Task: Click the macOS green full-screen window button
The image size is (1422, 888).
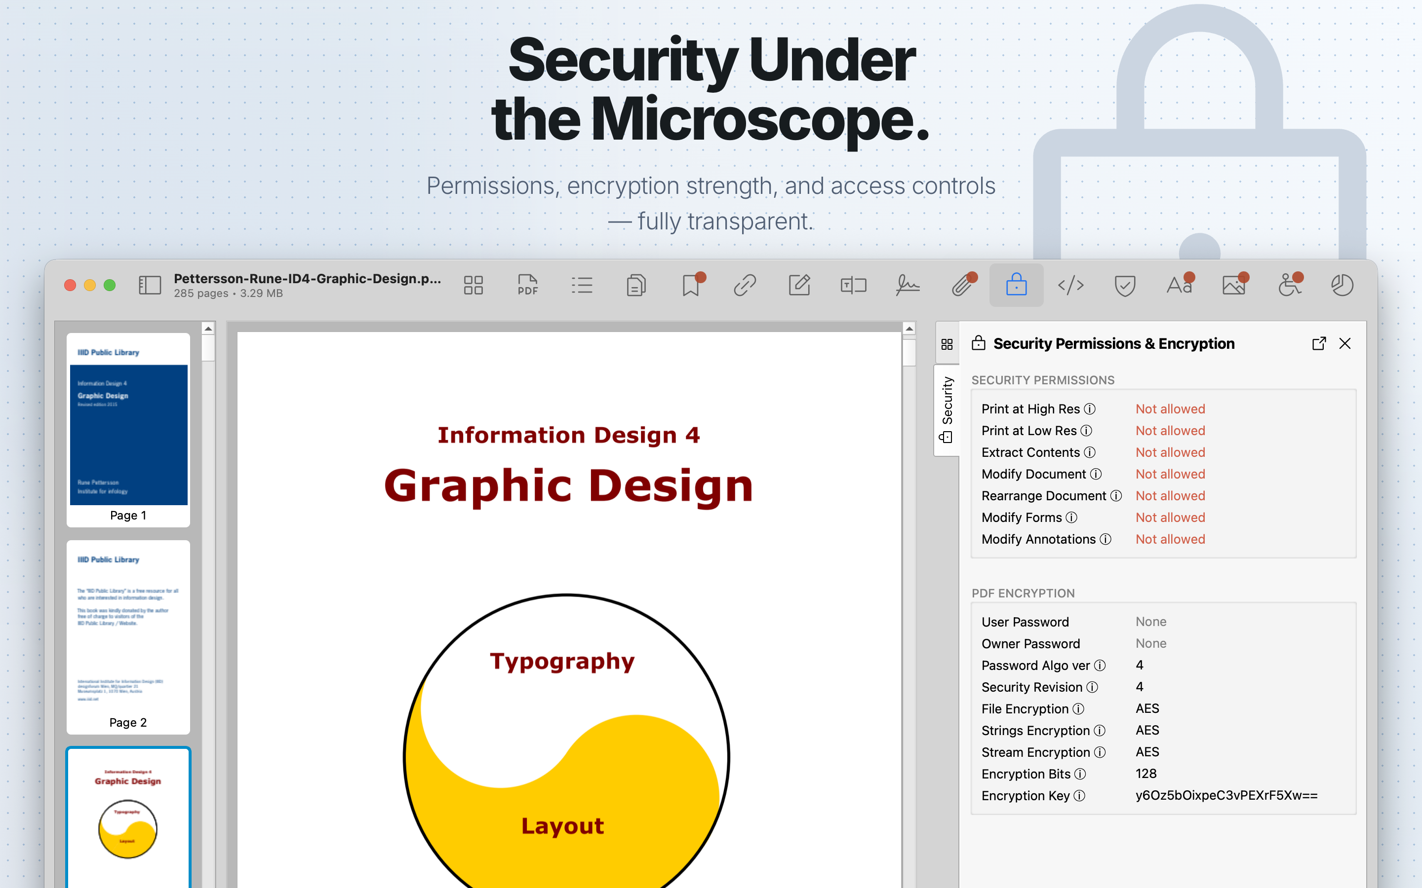Action: (109, 286)
